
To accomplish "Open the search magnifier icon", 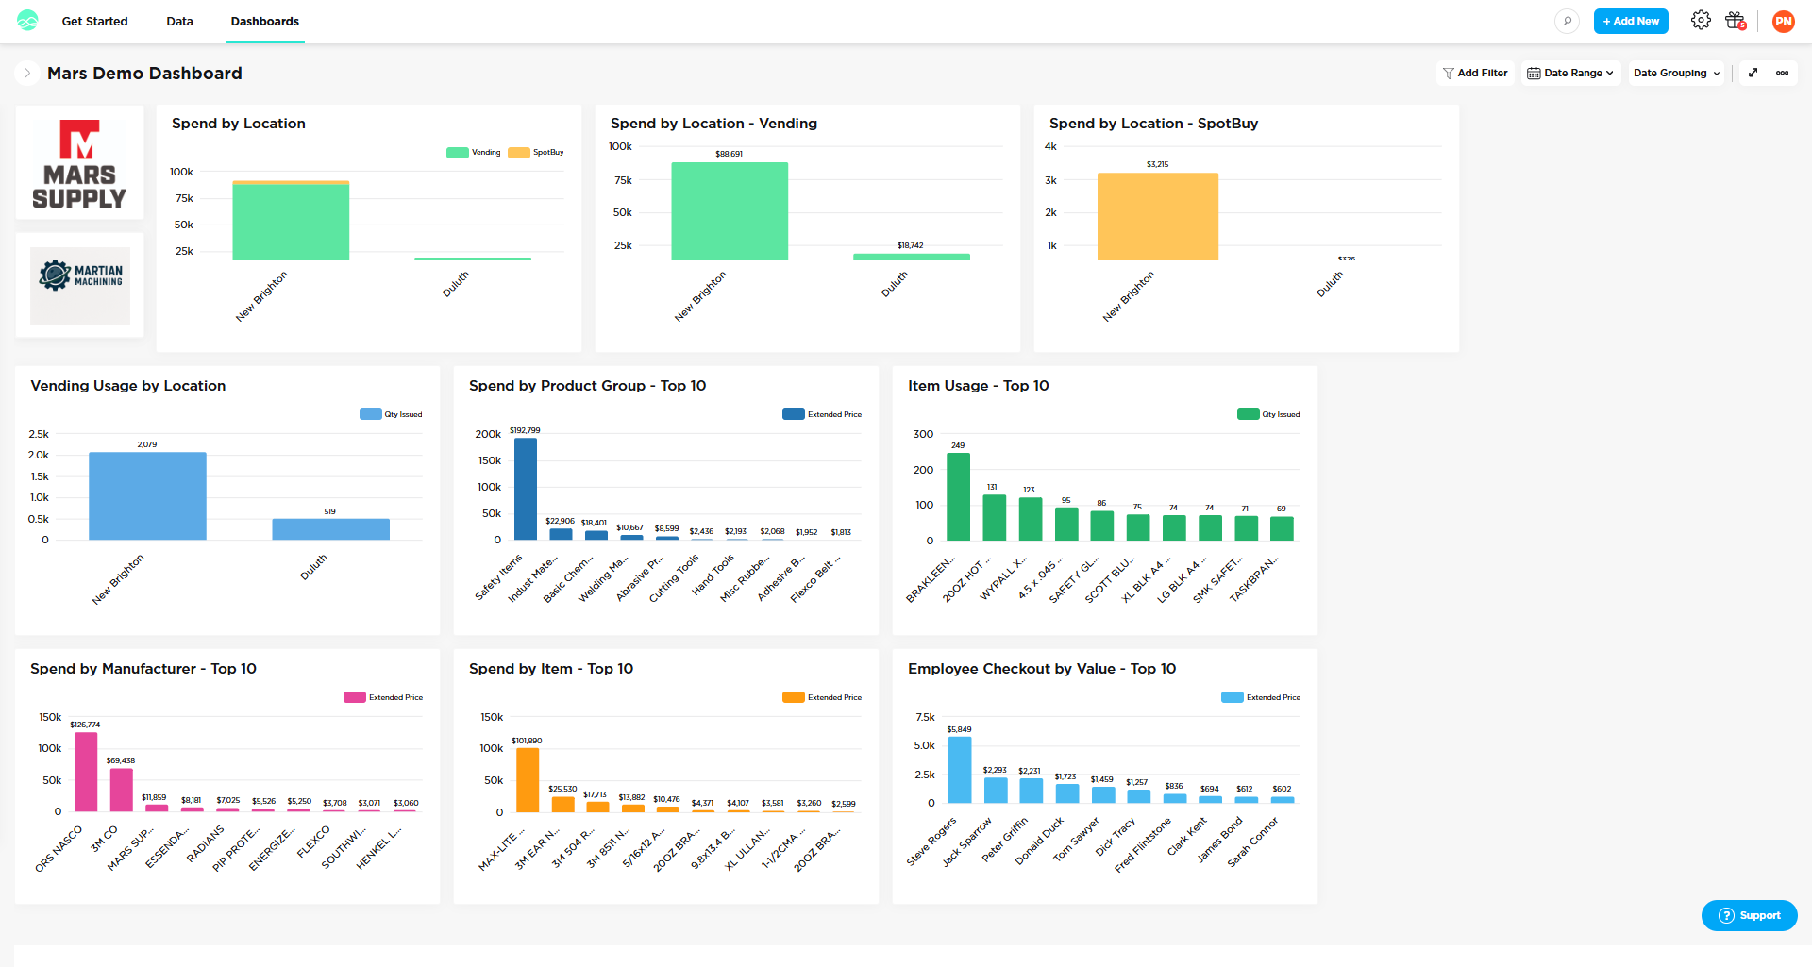I will 1567,21.
